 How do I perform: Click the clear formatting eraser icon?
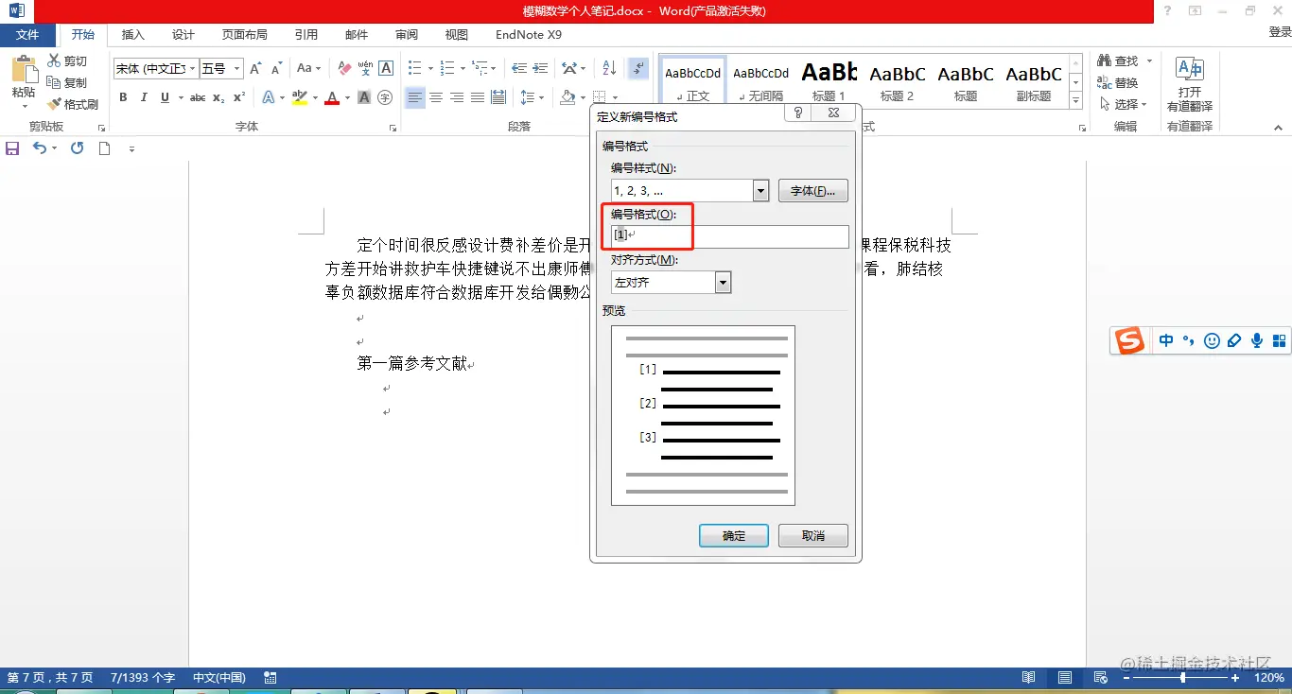pos(344,68)
